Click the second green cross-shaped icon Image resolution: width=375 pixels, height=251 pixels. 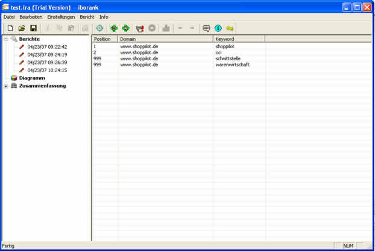click(126, 28)
